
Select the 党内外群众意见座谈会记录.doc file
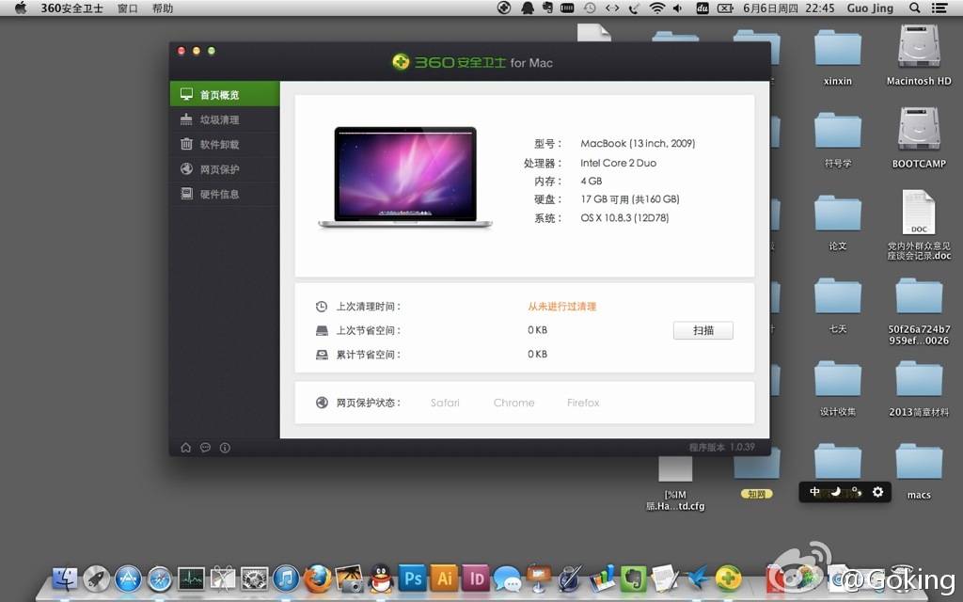[x=919, y=225]
